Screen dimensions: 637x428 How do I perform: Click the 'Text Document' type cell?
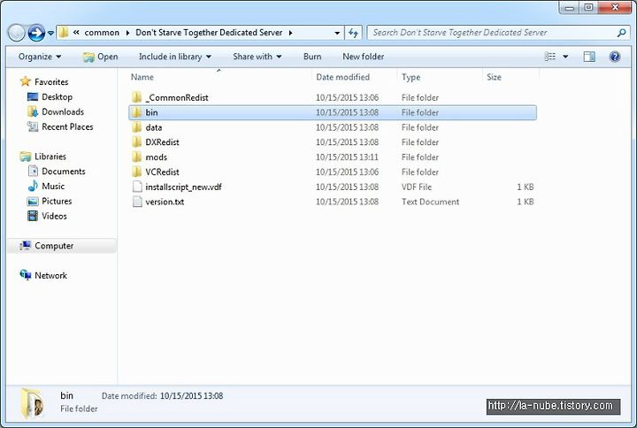pos(430,202)
